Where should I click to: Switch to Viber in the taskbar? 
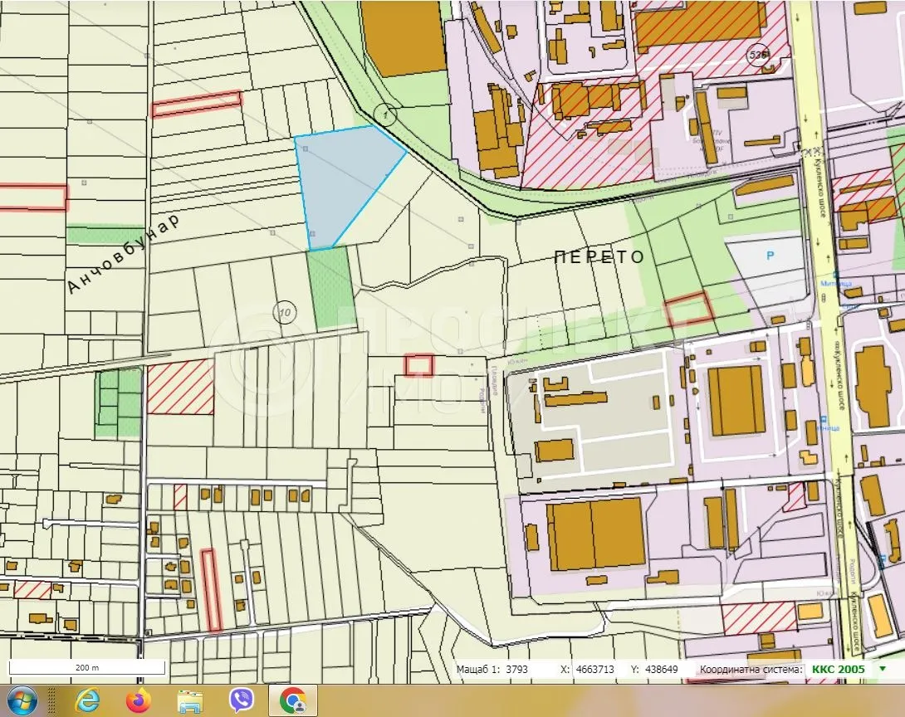point(242,701)
